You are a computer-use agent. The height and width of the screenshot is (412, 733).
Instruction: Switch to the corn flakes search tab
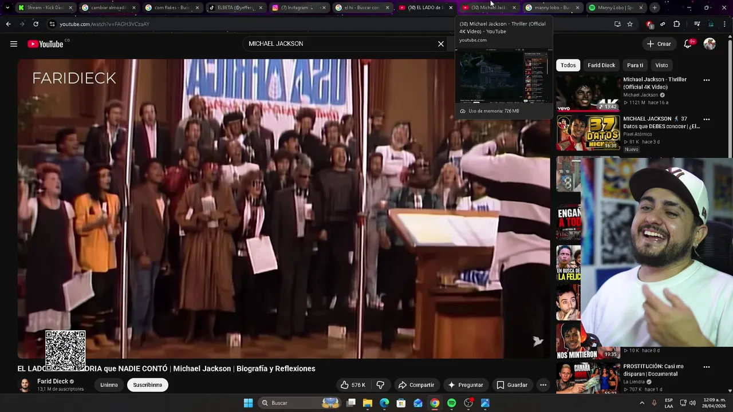coord(171,7)
